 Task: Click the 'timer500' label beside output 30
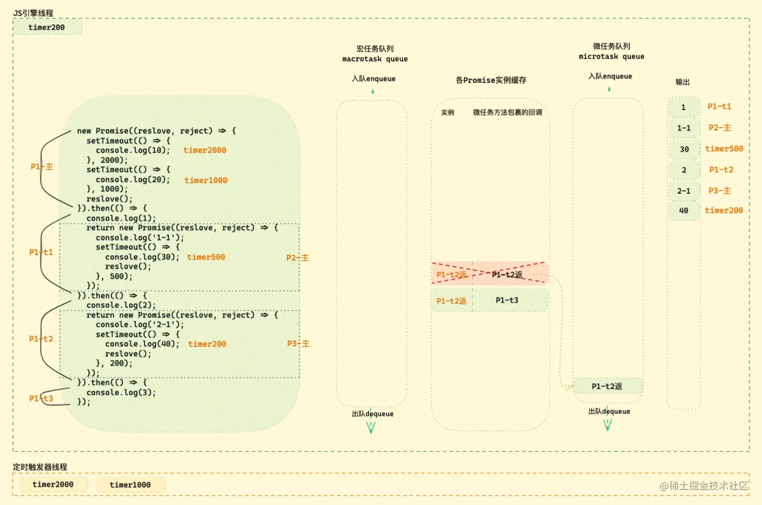tap(724, 148)
